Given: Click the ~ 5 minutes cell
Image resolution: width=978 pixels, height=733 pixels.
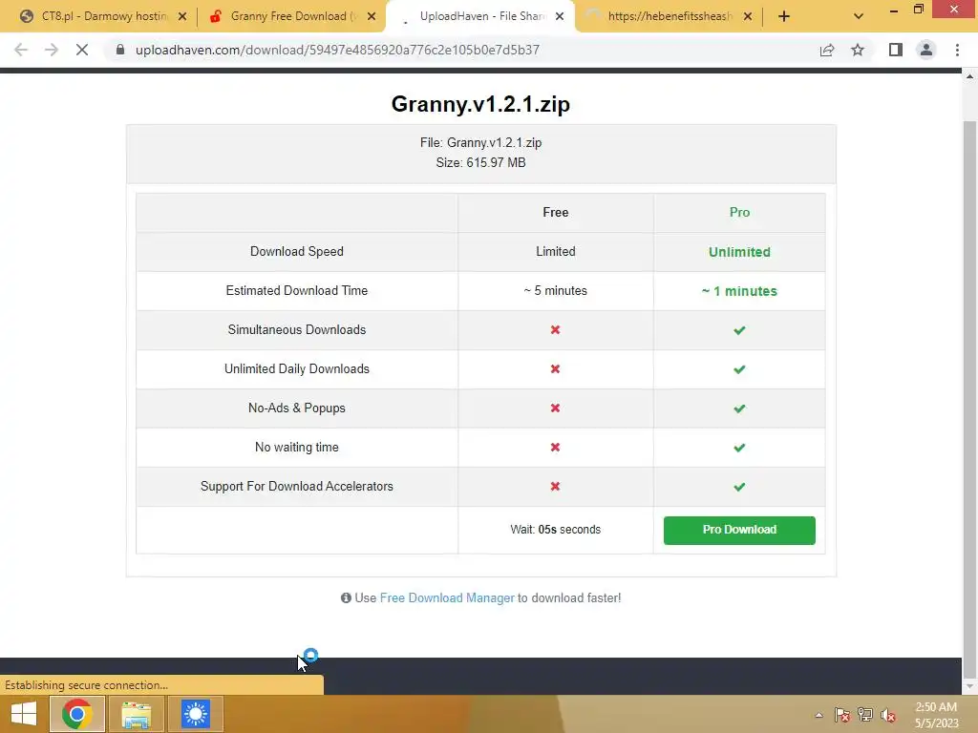Looking at the screenshot, I should tap(555, 290).
